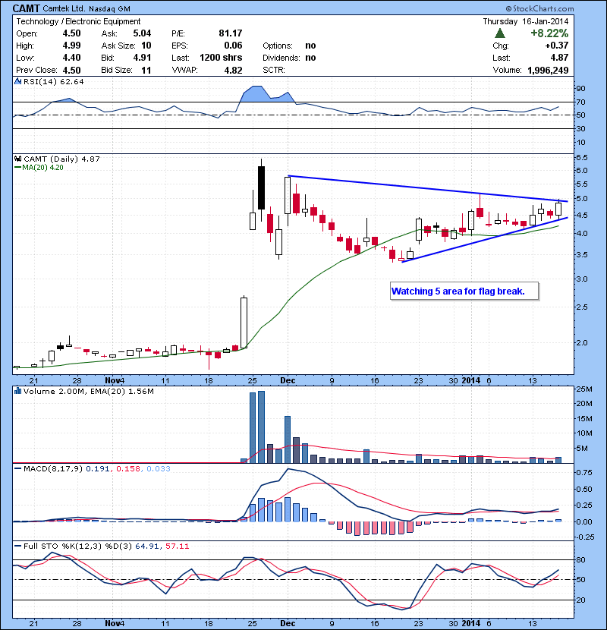Click the Chg value +0.37

tap(557, 46)
